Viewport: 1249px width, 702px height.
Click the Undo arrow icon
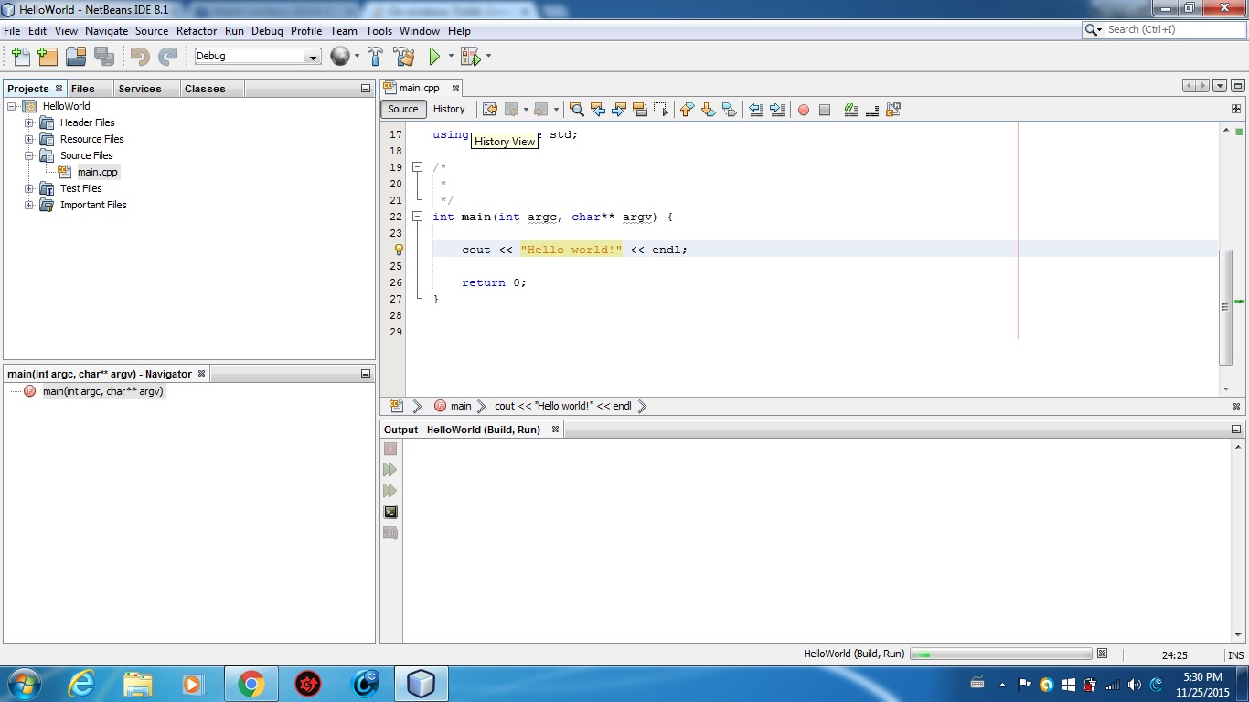[139, 57]
